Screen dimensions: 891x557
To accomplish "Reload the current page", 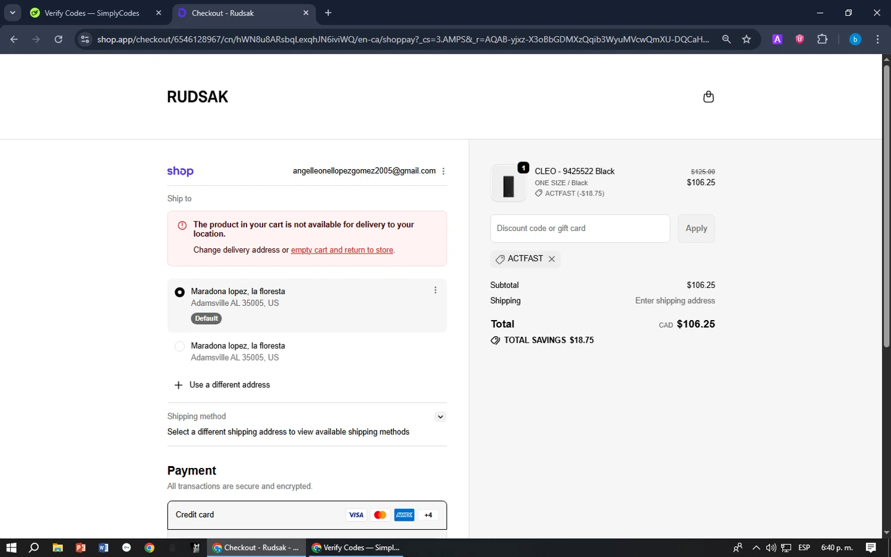I will click(58, 39).
